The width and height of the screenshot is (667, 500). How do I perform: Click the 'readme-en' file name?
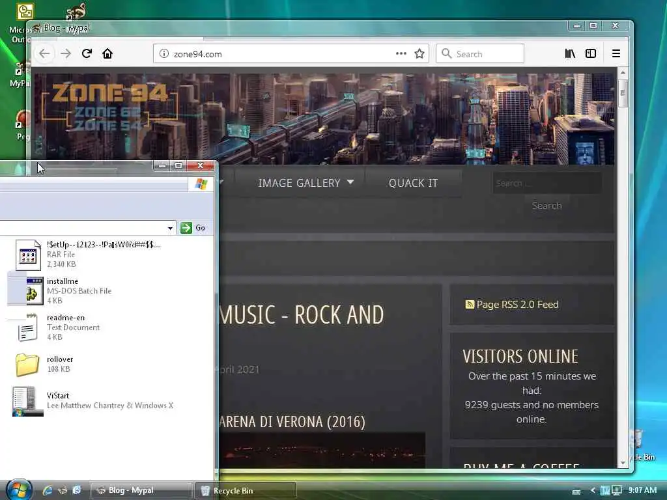(x=66, y=318)
